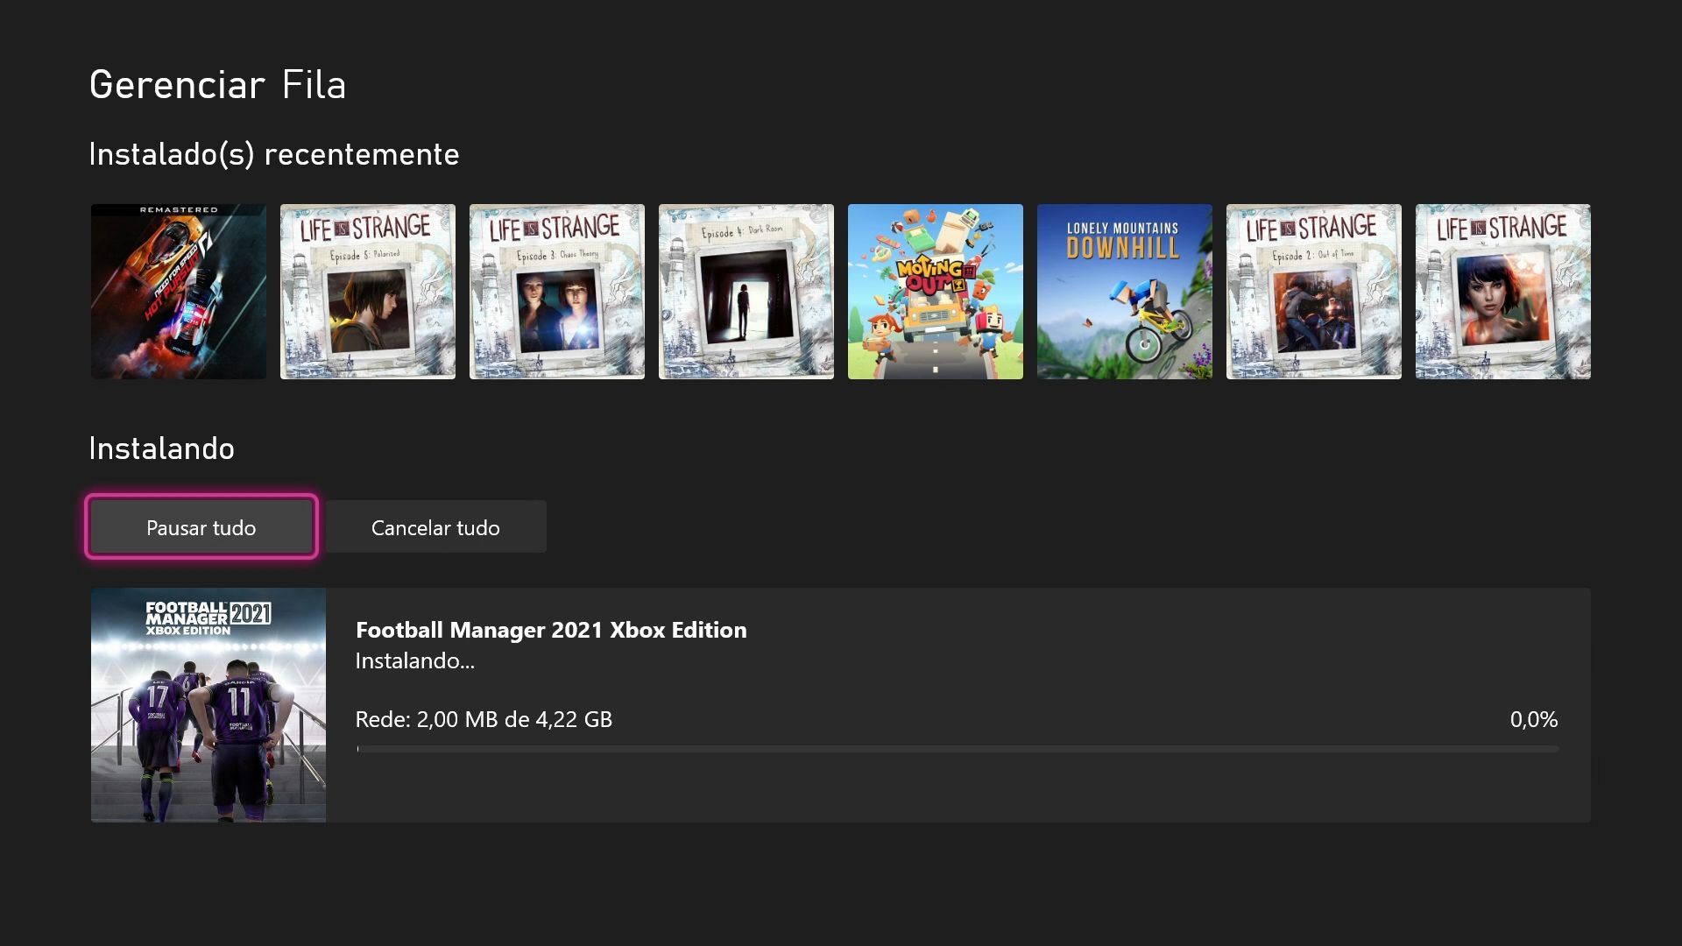Viewport: 1682px width, 946px height.
Task: Select Life is Strange Episode 2 Out of Time
Action: click(1314, 292)
